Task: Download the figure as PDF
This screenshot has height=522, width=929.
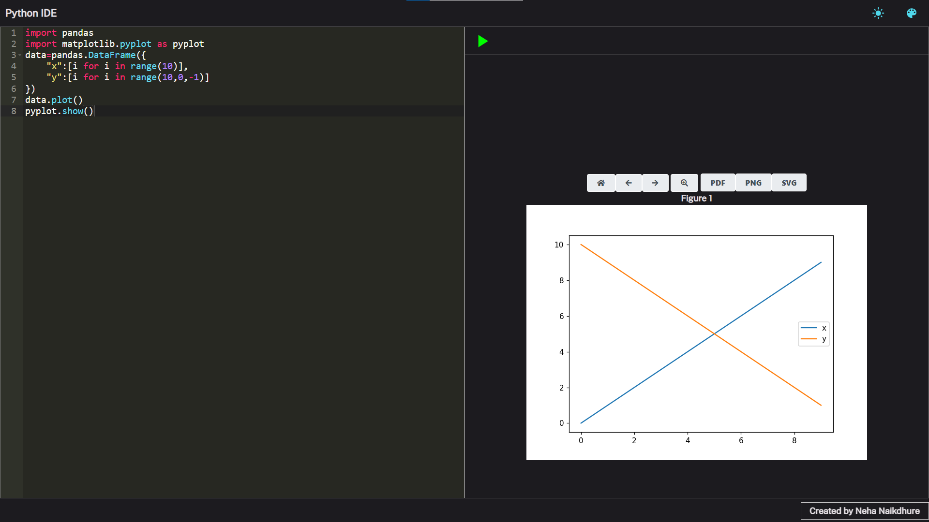Action: [718, 183]
